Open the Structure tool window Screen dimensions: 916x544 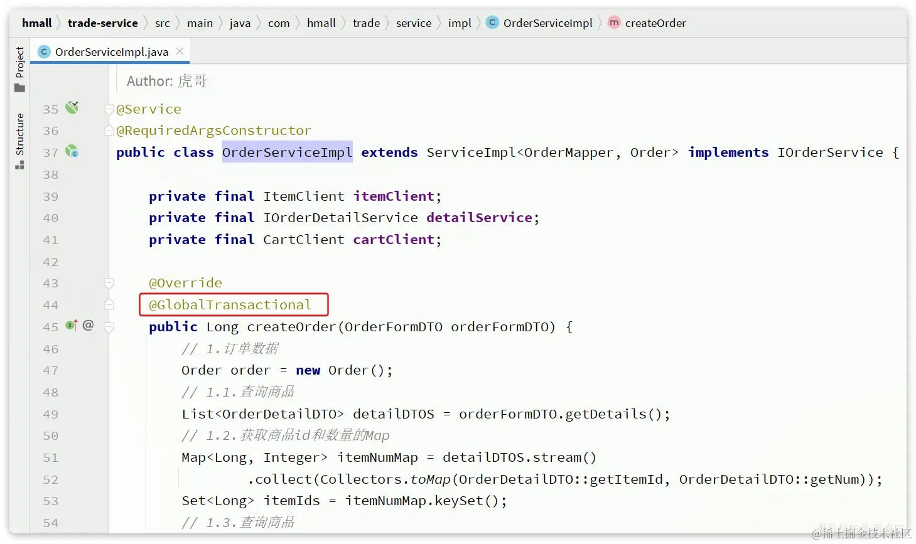click(19, 141)
